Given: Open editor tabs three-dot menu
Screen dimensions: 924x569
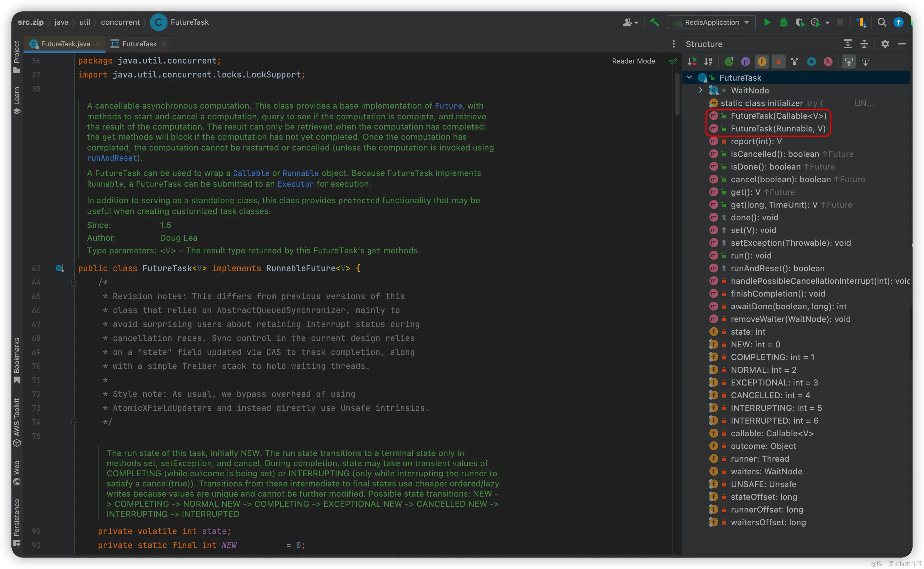Looking at the screenshot, I should pos(673,44).
